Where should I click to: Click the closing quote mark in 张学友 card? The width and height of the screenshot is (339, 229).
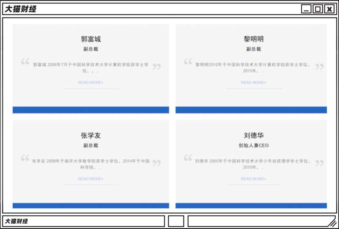click(x=156, y=163)
